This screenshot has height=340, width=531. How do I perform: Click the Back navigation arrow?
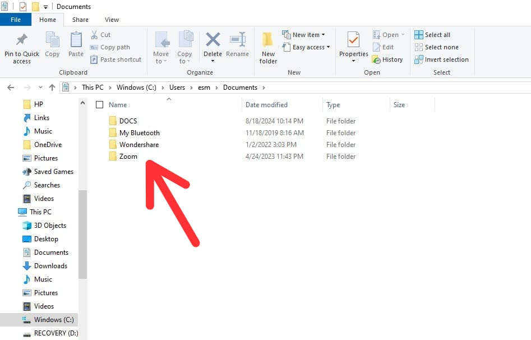(x=11, y=88)
